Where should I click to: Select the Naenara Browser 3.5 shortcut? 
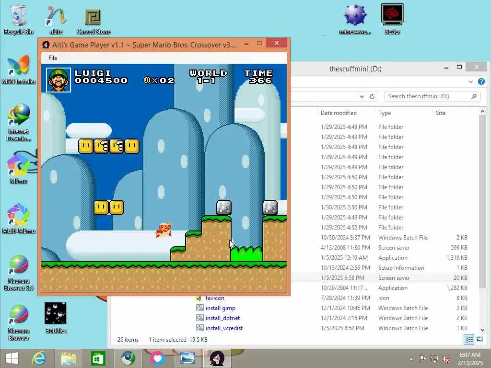click(x=19, y=273)
